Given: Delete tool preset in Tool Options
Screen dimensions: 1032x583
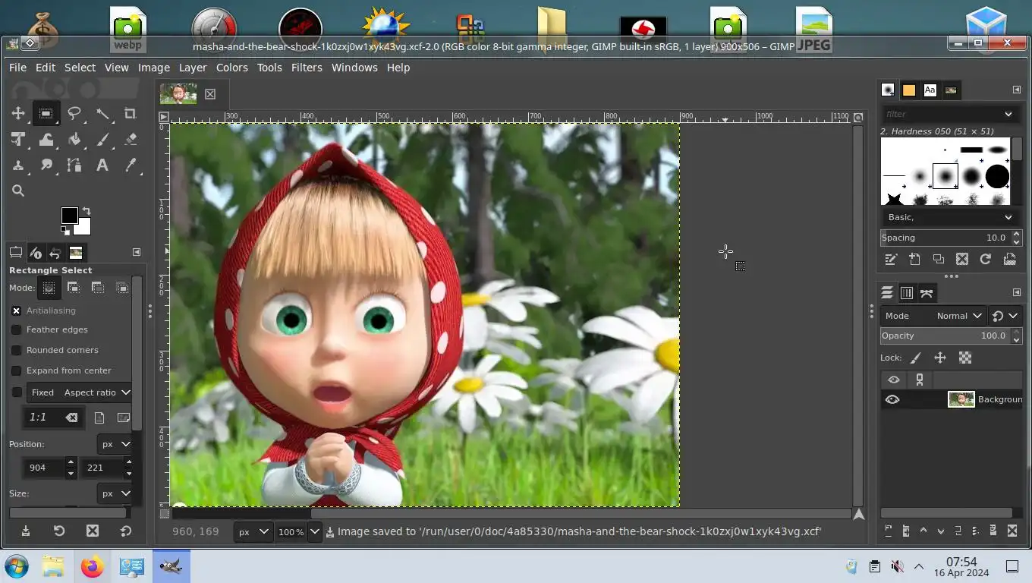Looking at the screenshot, I should pos(92,531).
